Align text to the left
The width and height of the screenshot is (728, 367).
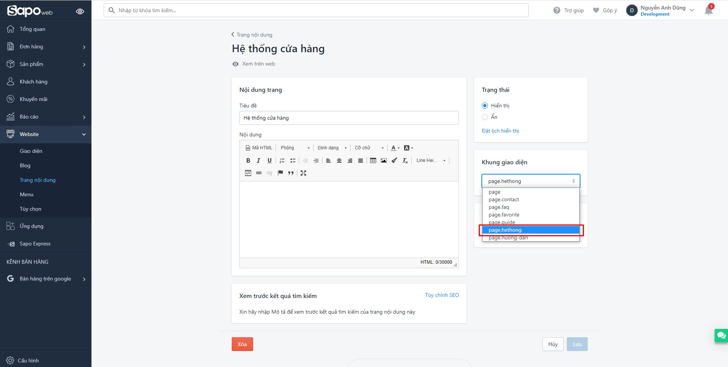click(328, 160)
